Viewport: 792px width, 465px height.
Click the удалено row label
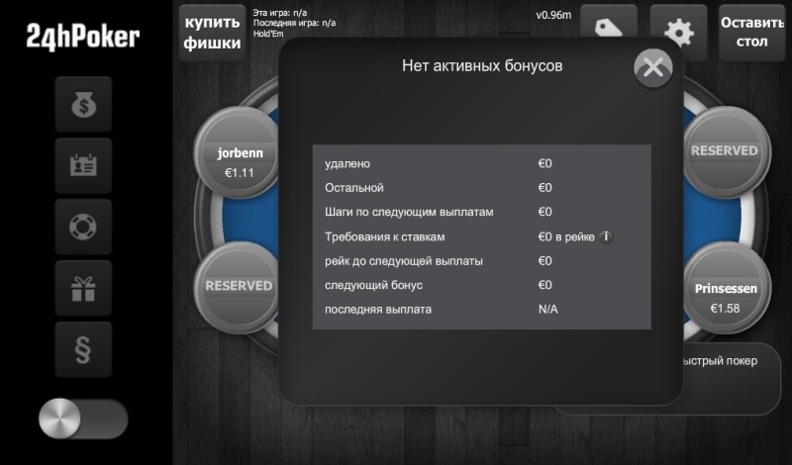coord(347,163)
